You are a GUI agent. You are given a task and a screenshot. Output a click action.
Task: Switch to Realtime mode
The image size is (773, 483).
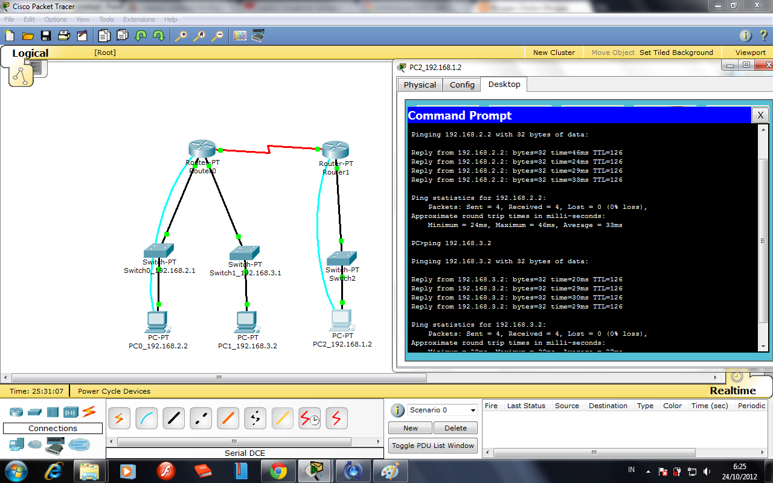pyautogui.click(x=731, y=391)
